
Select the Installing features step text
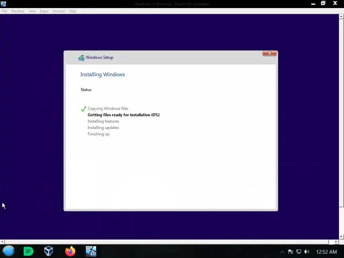[103, 121]
